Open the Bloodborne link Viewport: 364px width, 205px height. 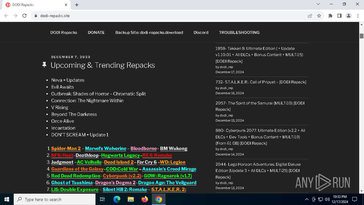pos(144,148)
